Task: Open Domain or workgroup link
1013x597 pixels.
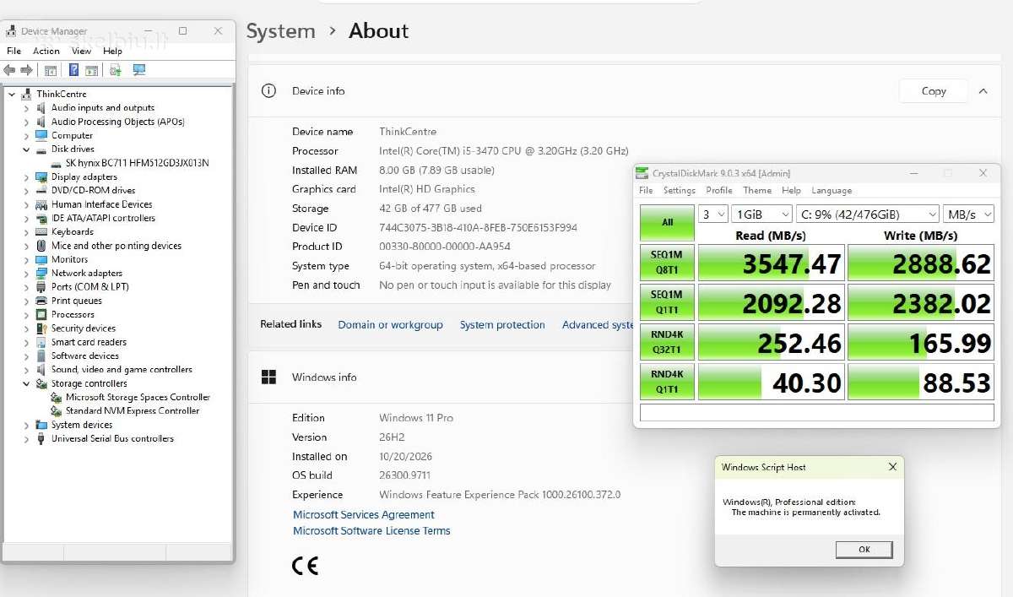Action: pos(390,325)
